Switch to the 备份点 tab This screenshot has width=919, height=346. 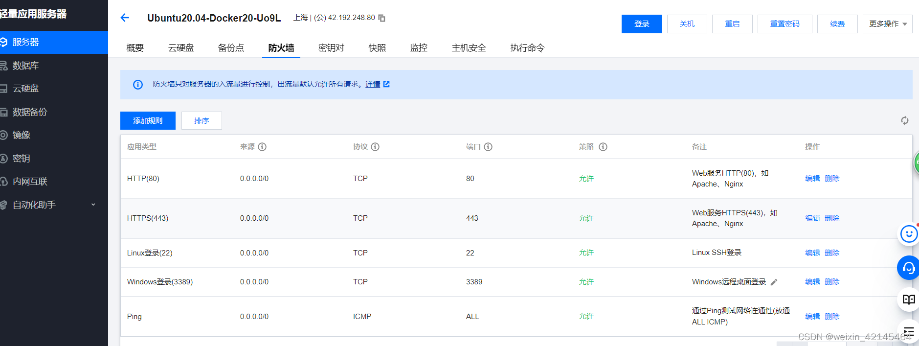point(231,48)
